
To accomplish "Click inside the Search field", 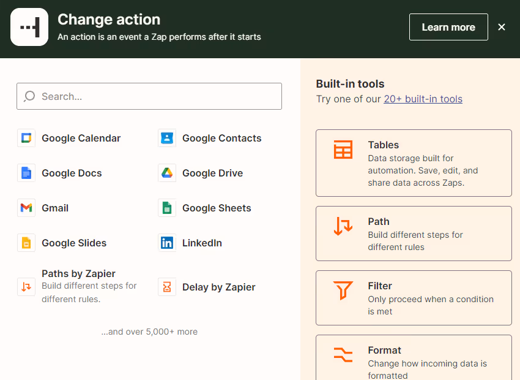I will click(149, 96).
